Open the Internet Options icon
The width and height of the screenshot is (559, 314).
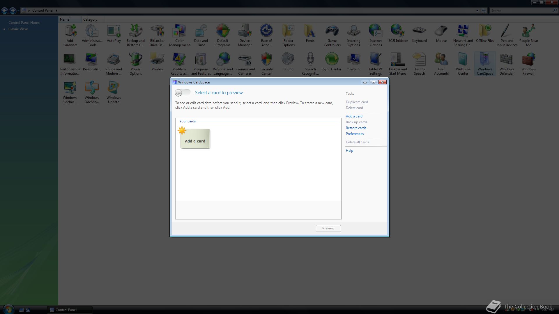(x=376, y=35)
